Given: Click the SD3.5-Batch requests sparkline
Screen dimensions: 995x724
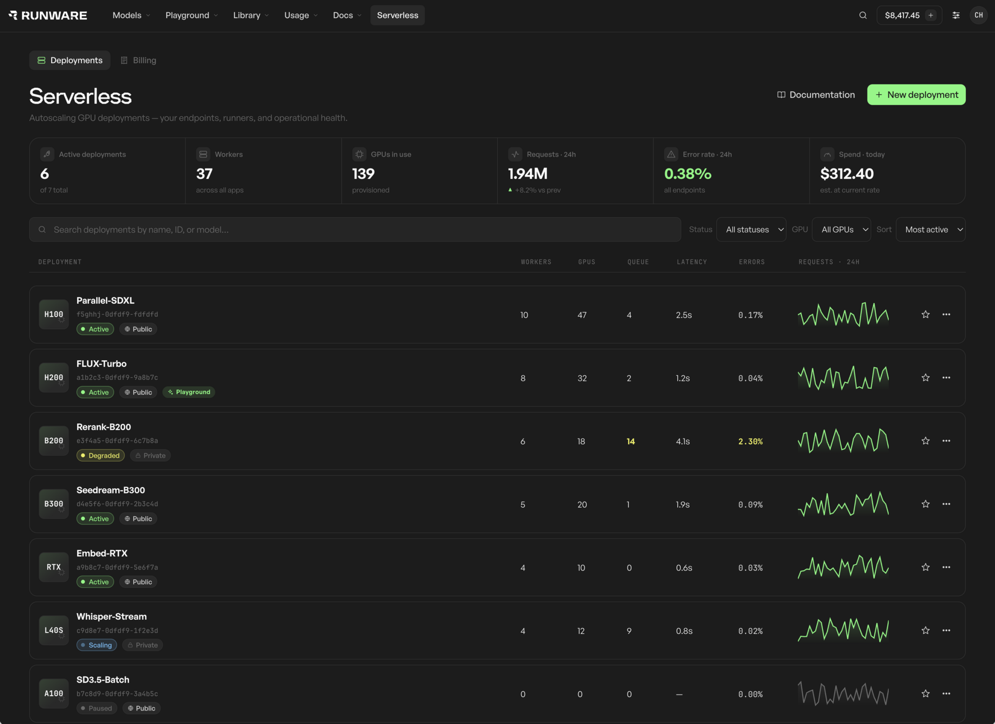Looking at the screenshot, I should point(843,694).
